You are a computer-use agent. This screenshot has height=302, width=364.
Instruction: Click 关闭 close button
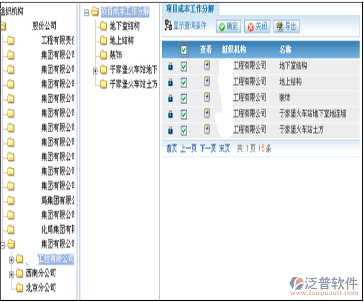click(257, 26)
